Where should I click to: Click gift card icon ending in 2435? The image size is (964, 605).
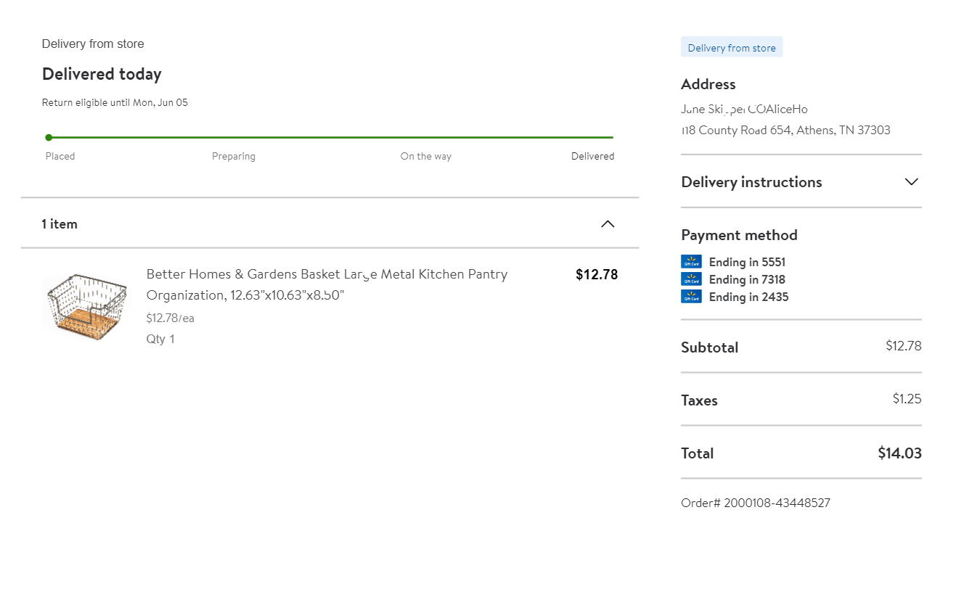(x=691, y=297)
